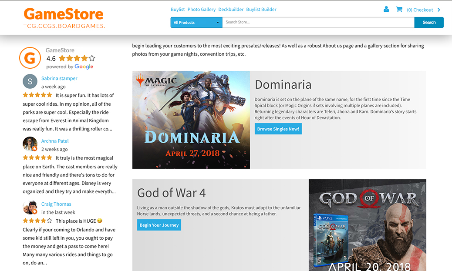Click the orange G GameStore review logo

(30, 58)
